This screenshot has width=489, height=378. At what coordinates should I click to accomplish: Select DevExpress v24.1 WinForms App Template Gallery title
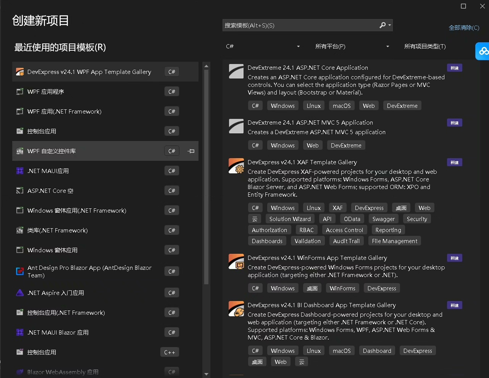[317, 258]
